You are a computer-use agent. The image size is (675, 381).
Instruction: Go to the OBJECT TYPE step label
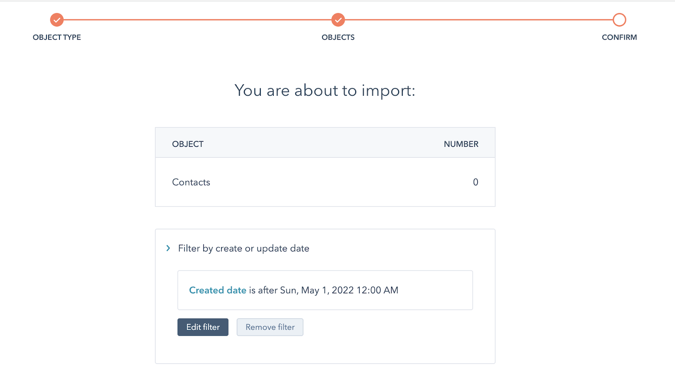click(x=57, y=37)
